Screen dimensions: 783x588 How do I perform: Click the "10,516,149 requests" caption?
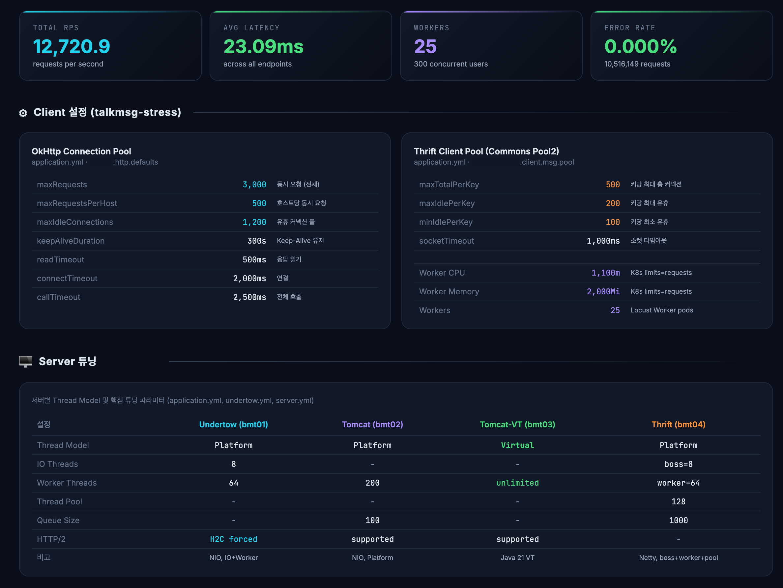pos(637,64)
